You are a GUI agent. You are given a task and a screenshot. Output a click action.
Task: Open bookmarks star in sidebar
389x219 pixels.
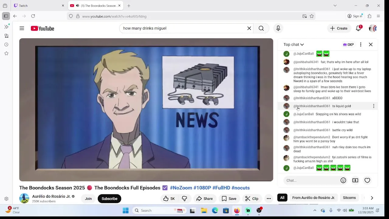(6, 54)
